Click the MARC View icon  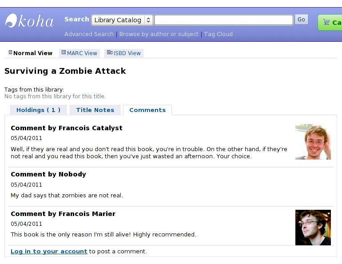[x=64, y=53]
